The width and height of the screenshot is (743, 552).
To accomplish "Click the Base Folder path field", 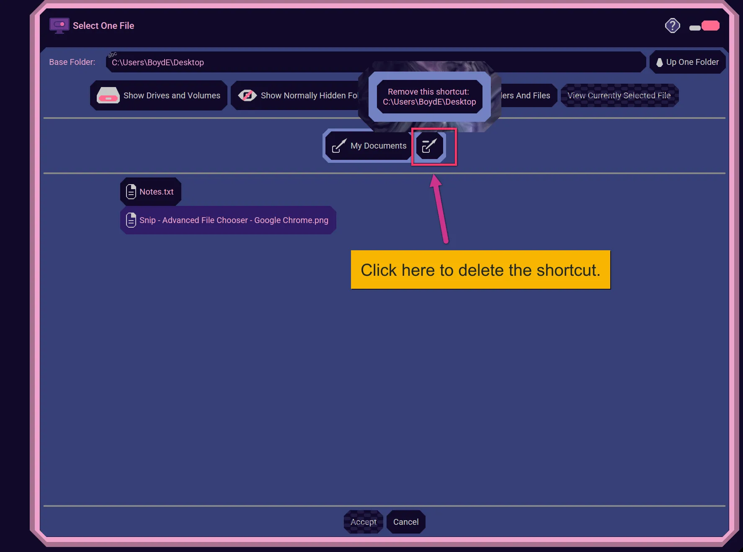I will [376, 62].
